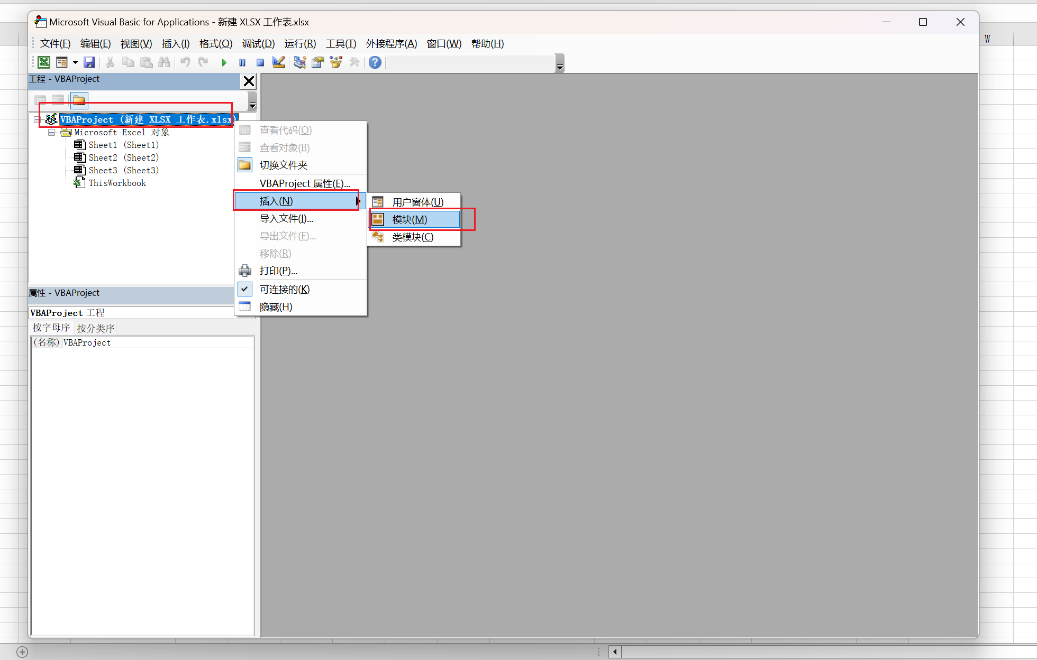
Task: Open VBAProject 属性(E)... from context menu
Action: coord(301,183)
